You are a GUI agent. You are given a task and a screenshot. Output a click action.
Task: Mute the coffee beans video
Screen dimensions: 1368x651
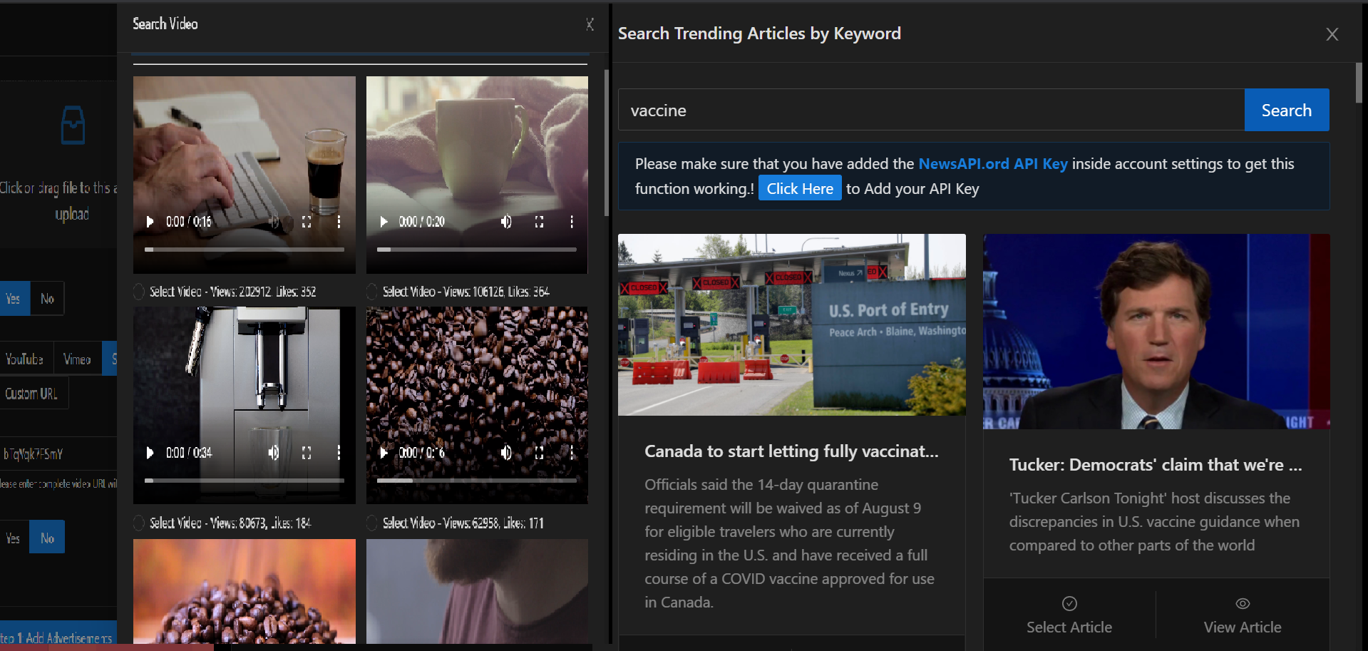click(506, 453)
